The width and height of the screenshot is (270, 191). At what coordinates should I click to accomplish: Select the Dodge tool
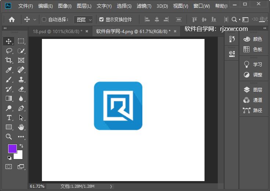pyautogui.click(x=8, y=108)
